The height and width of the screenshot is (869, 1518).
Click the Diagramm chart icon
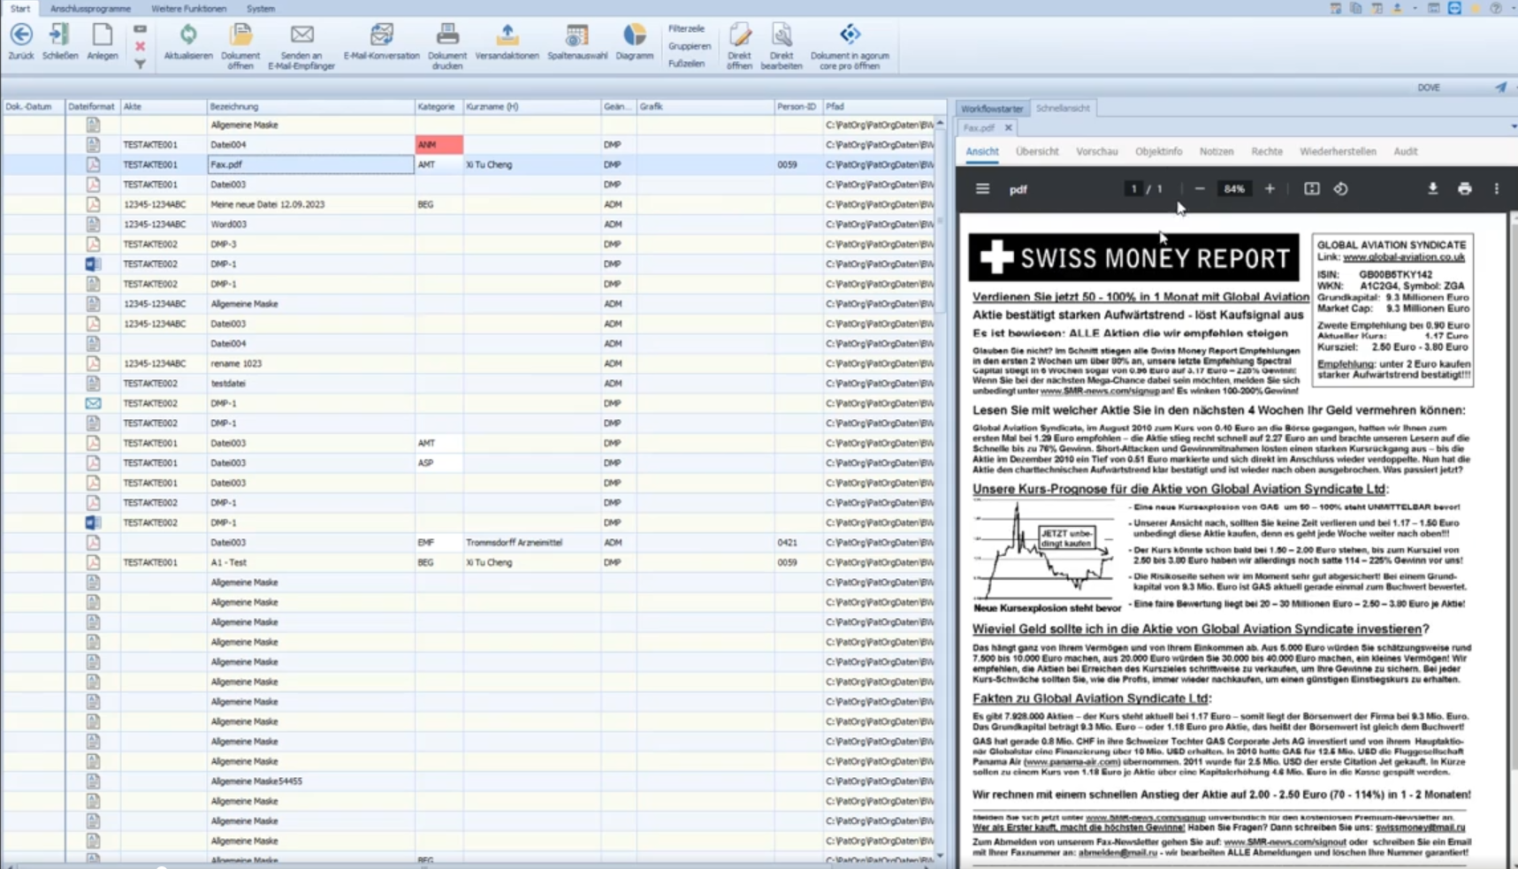(x=635, y=34)
